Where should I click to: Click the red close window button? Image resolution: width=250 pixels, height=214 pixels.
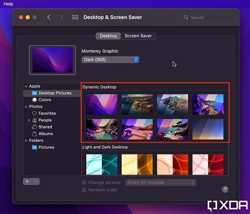[x=21, y=17]
